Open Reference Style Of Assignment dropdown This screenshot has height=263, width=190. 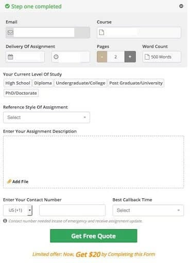click(46, 117)
